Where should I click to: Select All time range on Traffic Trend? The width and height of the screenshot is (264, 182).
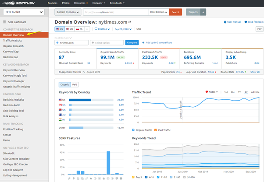pyautogui.click(x=255, y=92)
